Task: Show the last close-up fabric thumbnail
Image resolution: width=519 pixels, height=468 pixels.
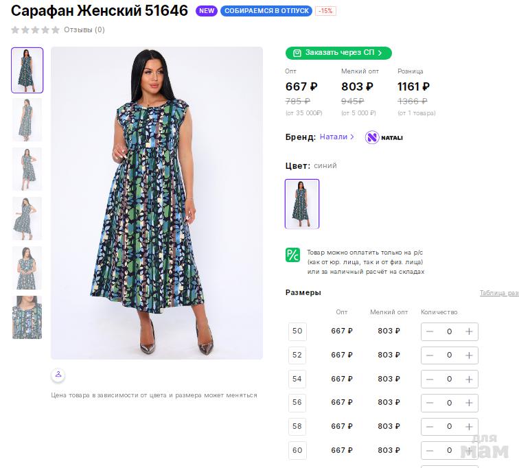Action: point(27,317)
